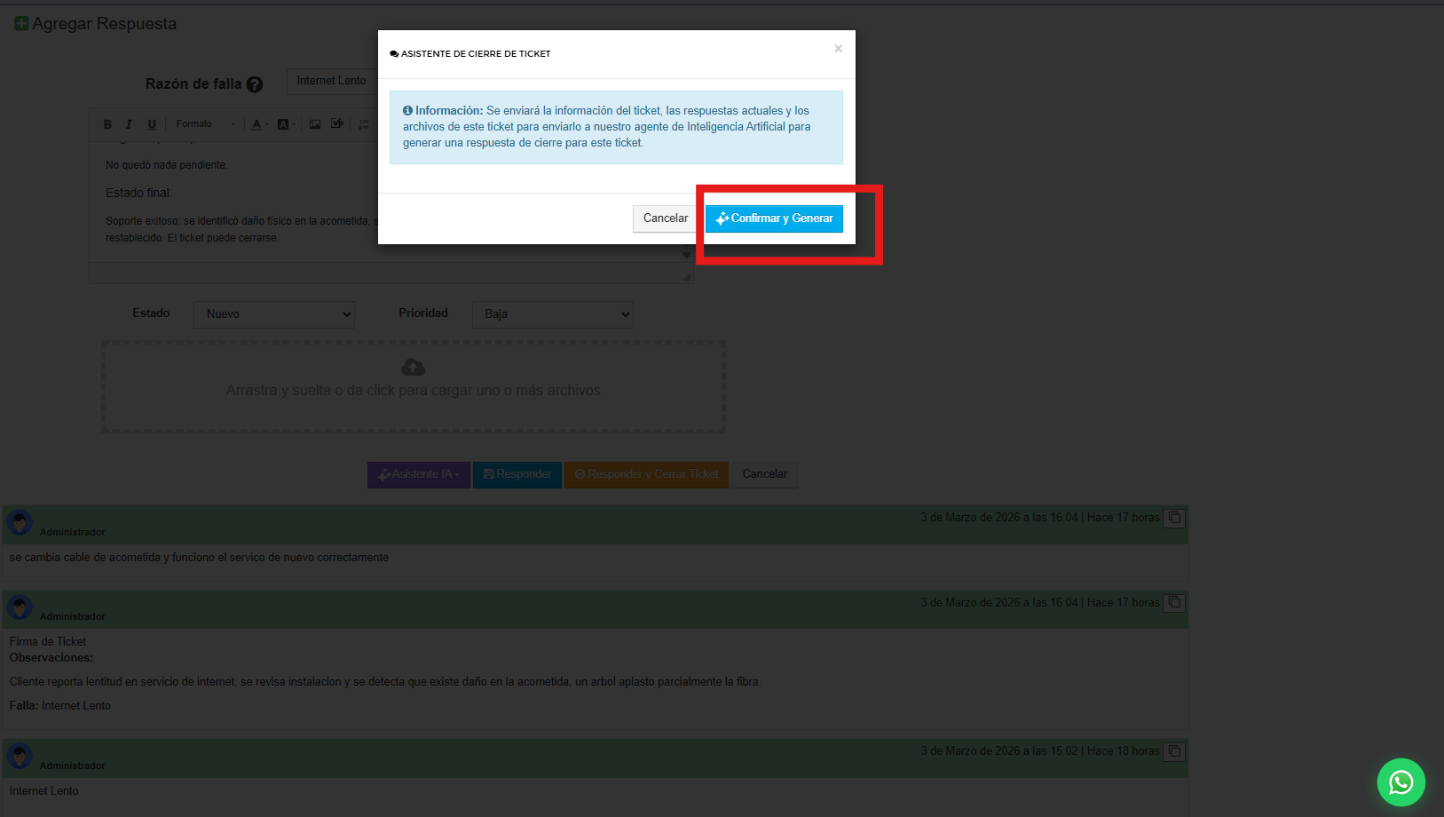The image size is (1444, 817).
Task: Close the dialog with the X icon
Action: tap(838, 49)
